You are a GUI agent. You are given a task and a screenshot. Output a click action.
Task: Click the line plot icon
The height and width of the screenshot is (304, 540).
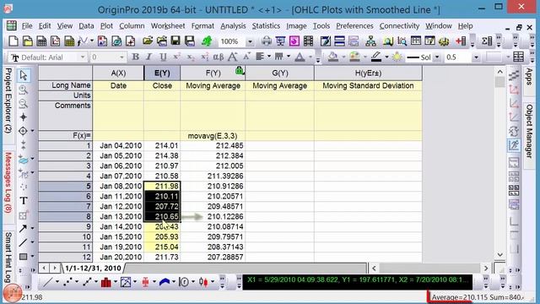pos(47,282)
